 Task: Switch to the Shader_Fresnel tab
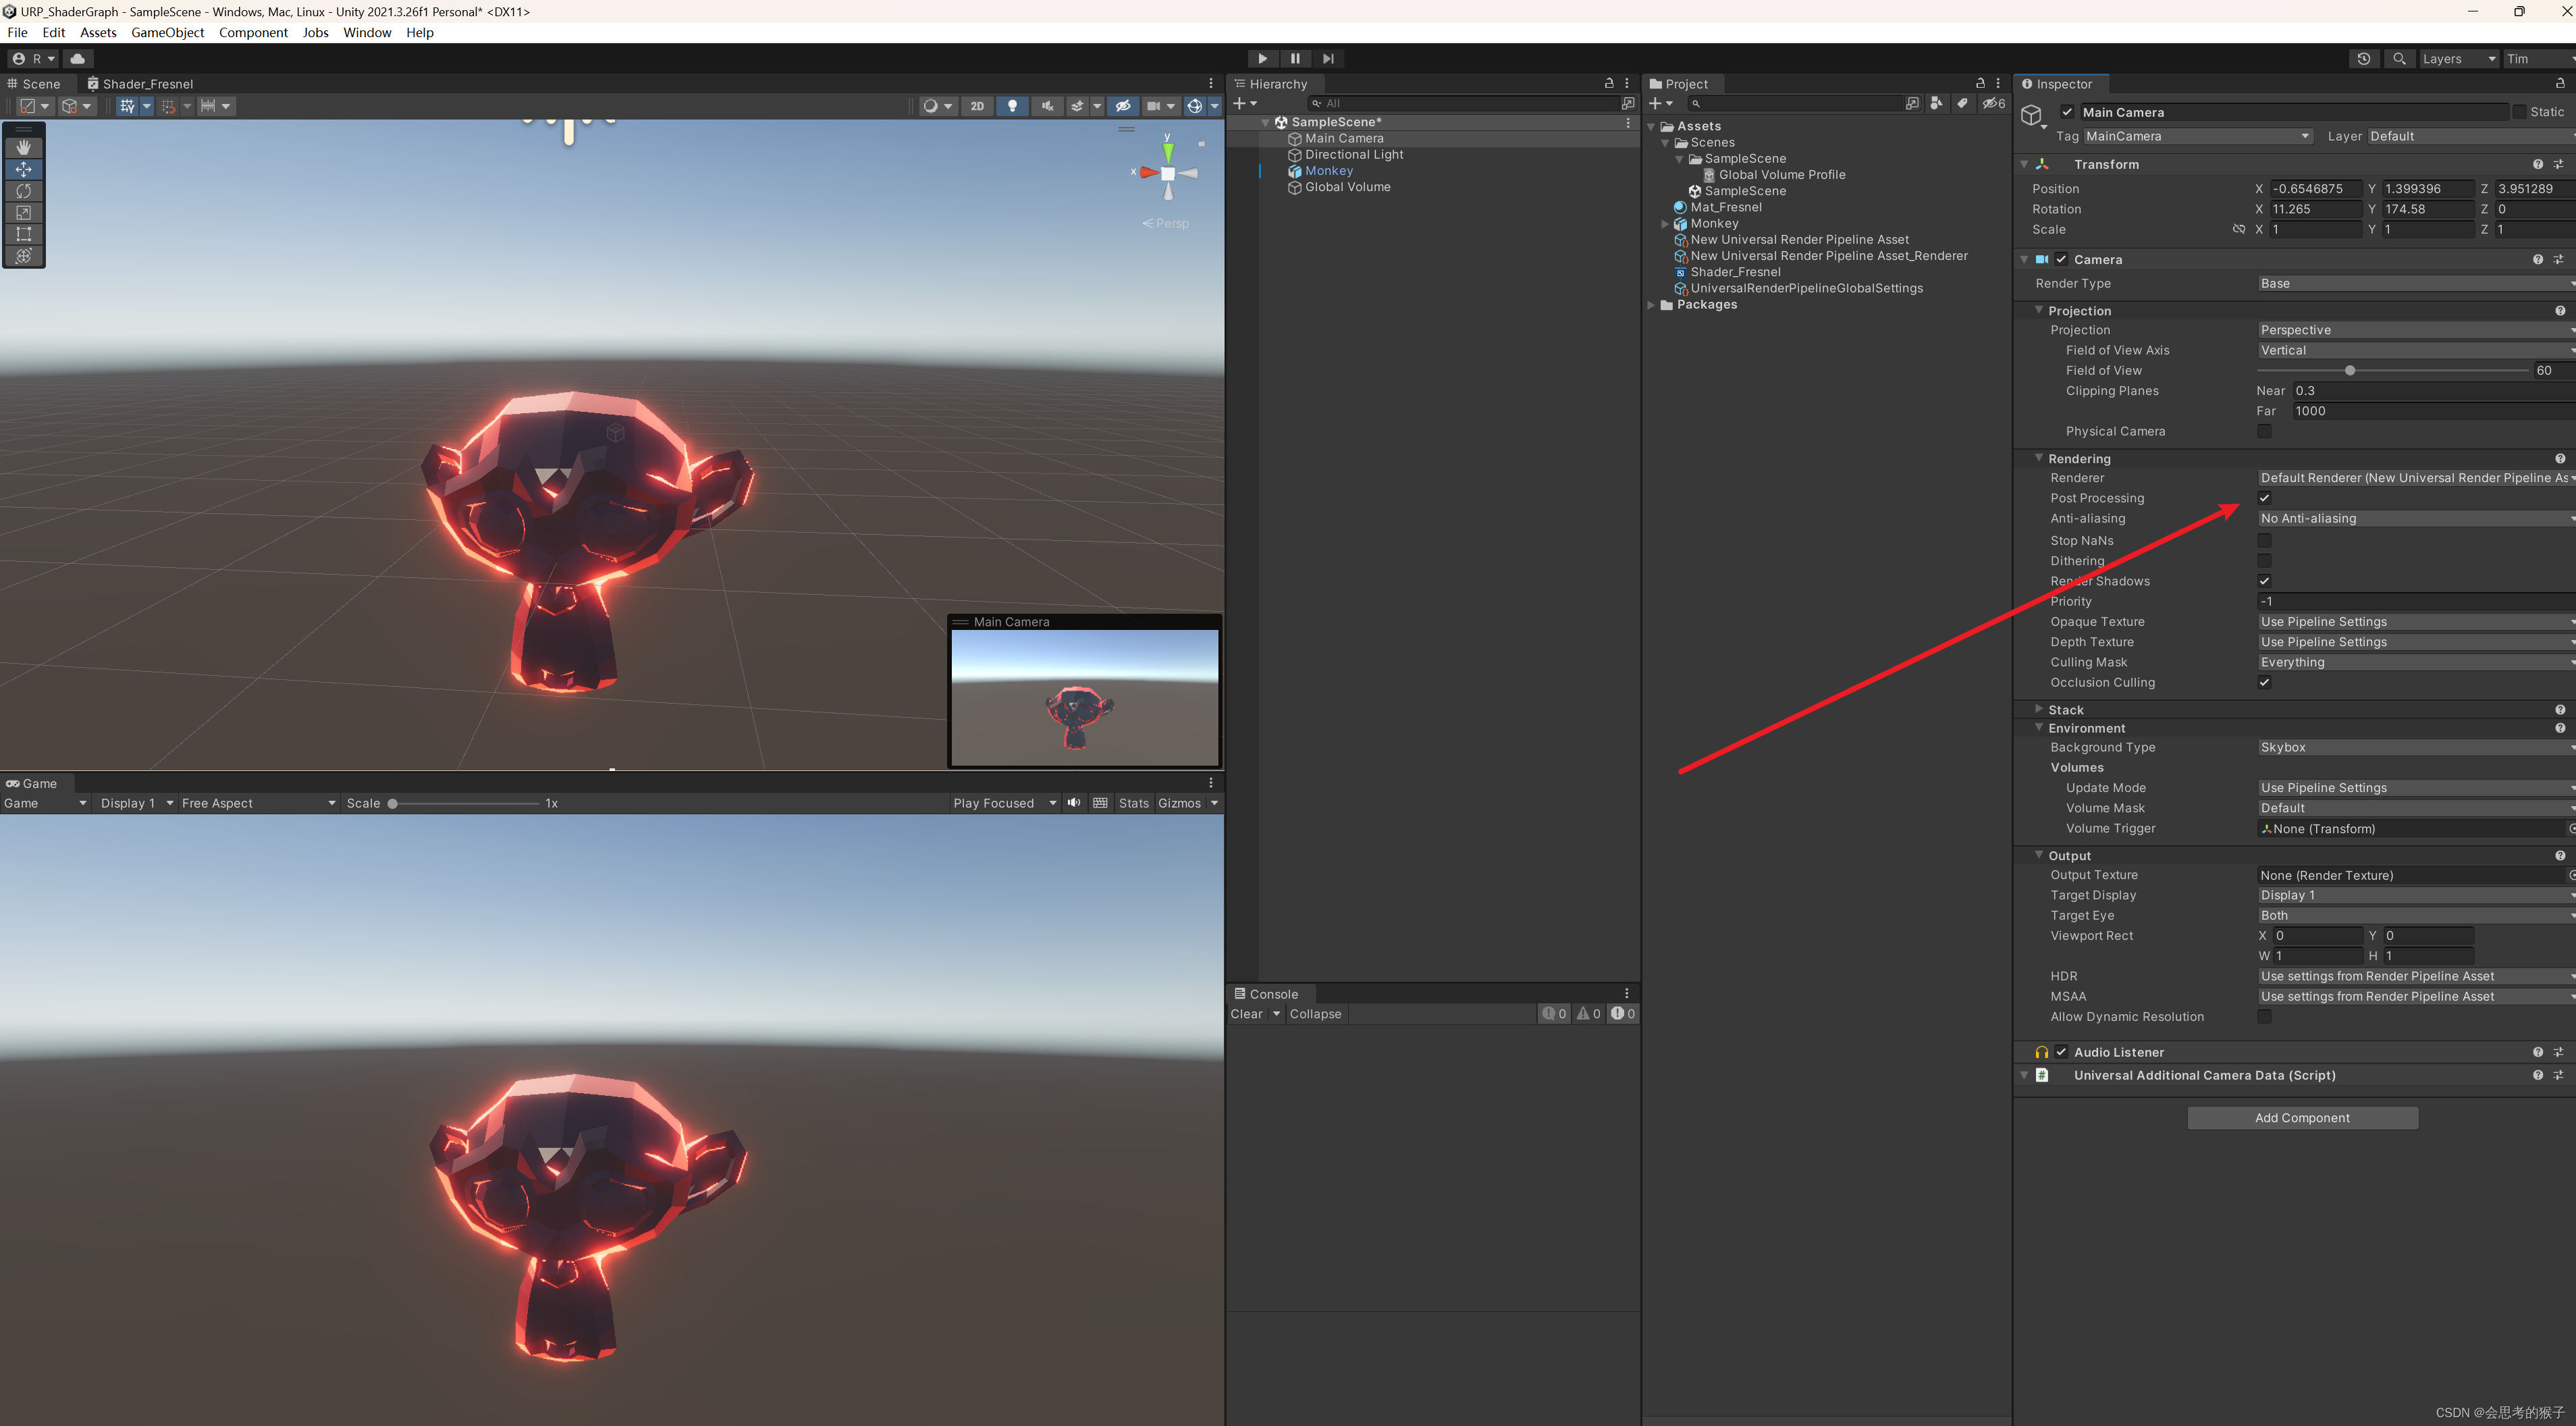tap(148, 84)
